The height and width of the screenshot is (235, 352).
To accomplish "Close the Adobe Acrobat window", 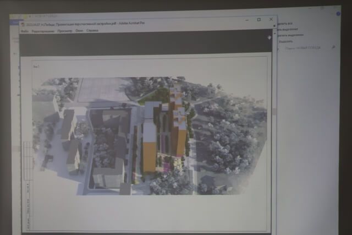I will (x=271, y=20).
